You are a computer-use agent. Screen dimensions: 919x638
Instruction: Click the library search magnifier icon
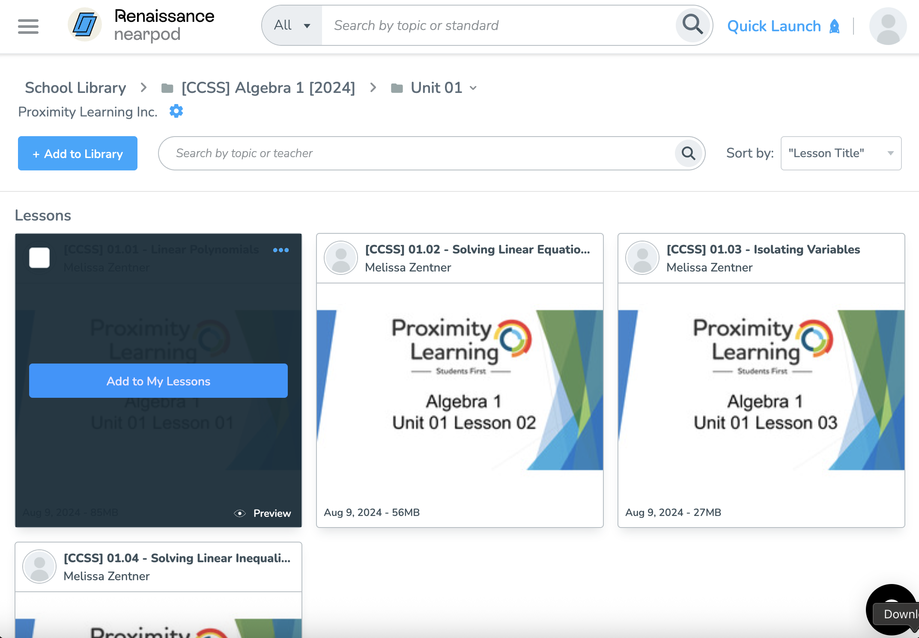(688, 153)
